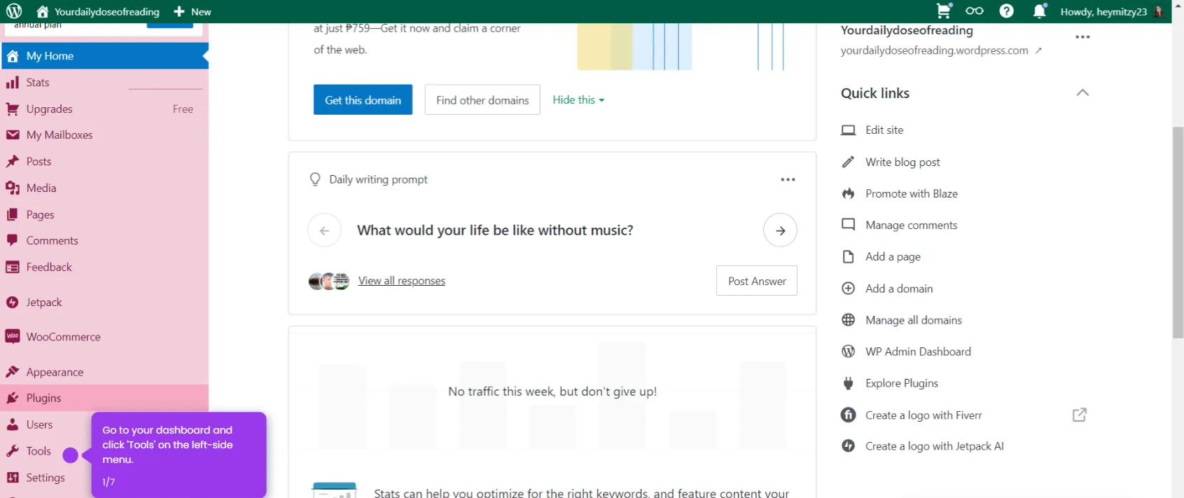Click the home icon beside Yourdailydoseofreading
This screenshot has width=1184, height=498.
tap(43, 11)
